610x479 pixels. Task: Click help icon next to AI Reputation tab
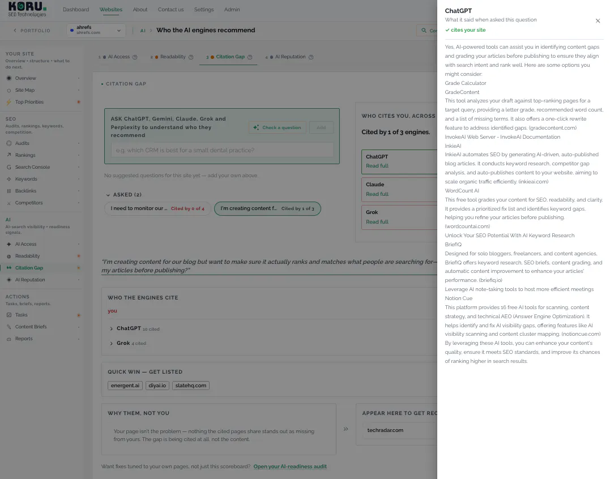tap(311, 57)
